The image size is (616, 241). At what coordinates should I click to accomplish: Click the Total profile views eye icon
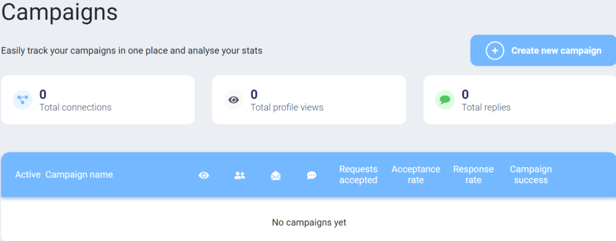coord(234,100)
